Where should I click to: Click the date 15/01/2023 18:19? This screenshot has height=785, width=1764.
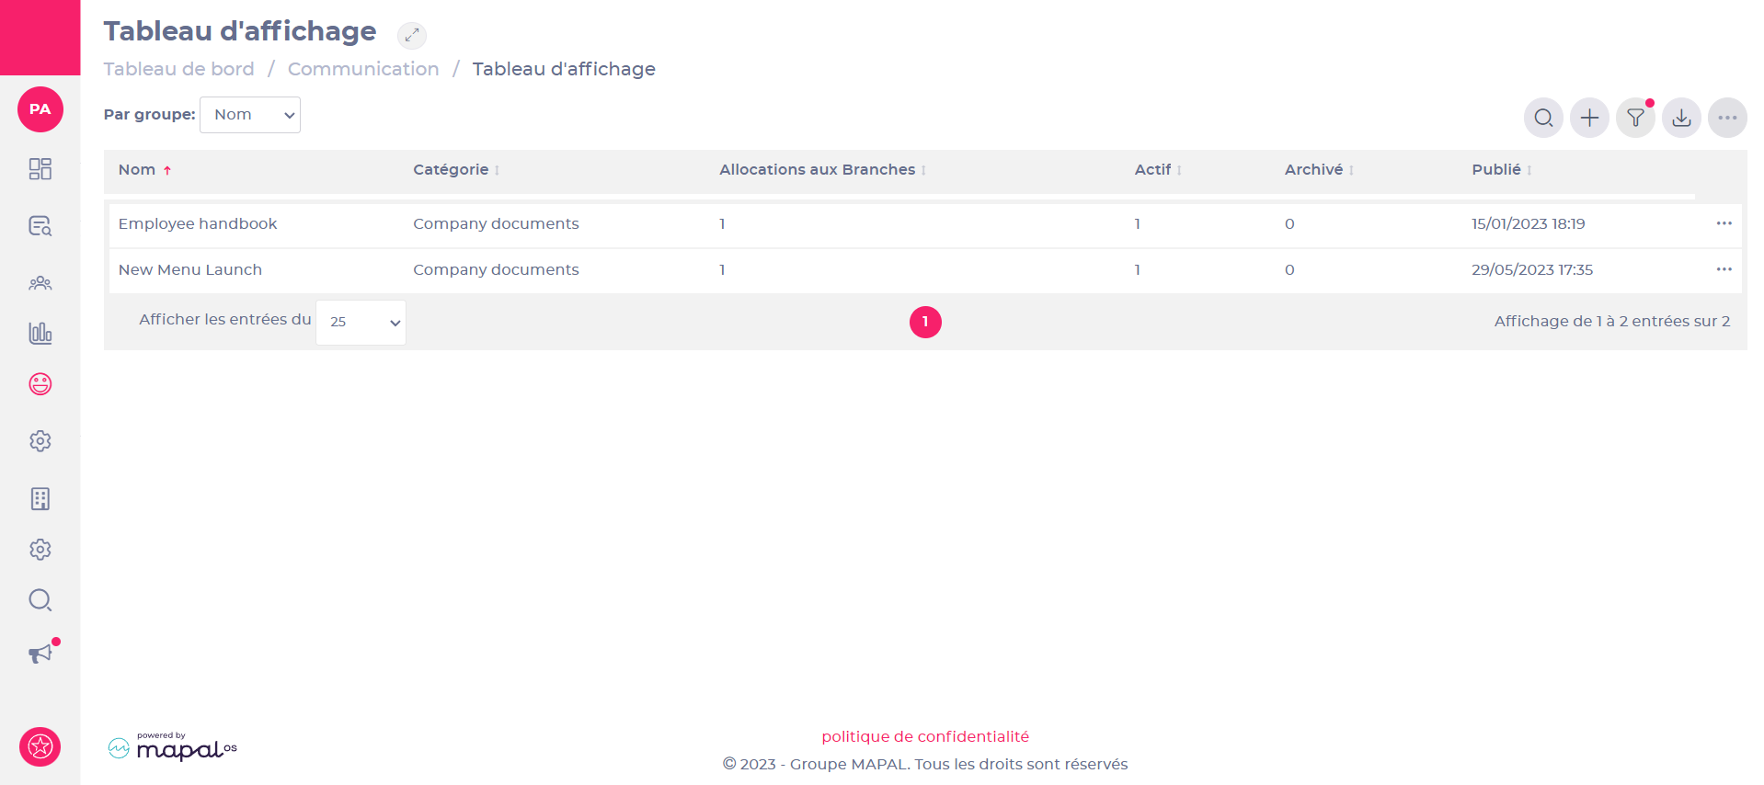click(x=1529, y=223)
